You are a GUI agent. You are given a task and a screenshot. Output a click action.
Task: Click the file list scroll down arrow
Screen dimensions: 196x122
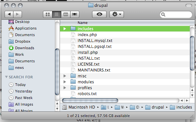[x=192, y=95]
